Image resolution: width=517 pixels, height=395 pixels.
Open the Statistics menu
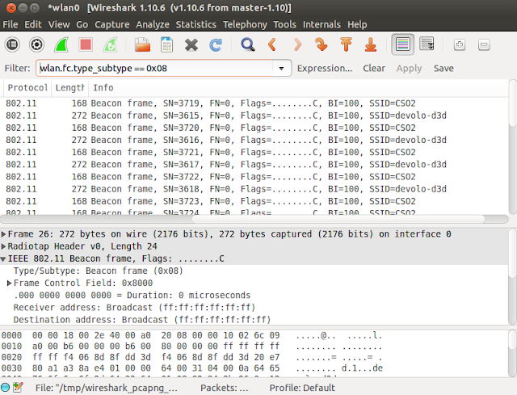(195, 24)
